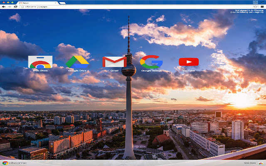Click the Web Store label under the icon
Image resolution: width=266 pixels, height=166 pixels.
[x=40, y=71]
